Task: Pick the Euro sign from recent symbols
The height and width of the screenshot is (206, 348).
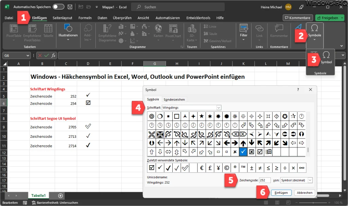Action: point(202,168)
